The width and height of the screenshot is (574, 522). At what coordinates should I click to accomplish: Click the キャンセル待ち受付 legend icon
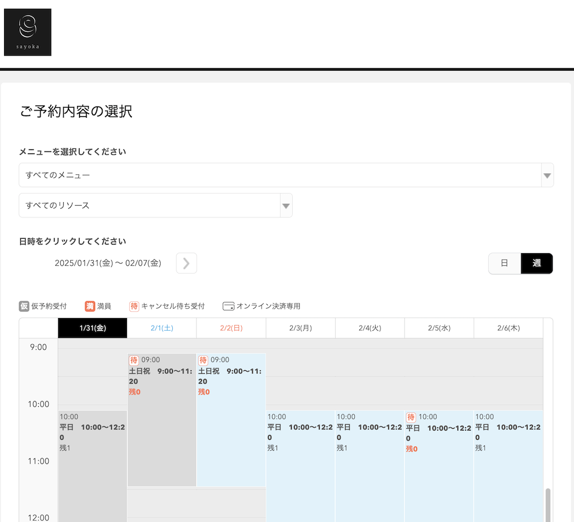coord(134,306)
